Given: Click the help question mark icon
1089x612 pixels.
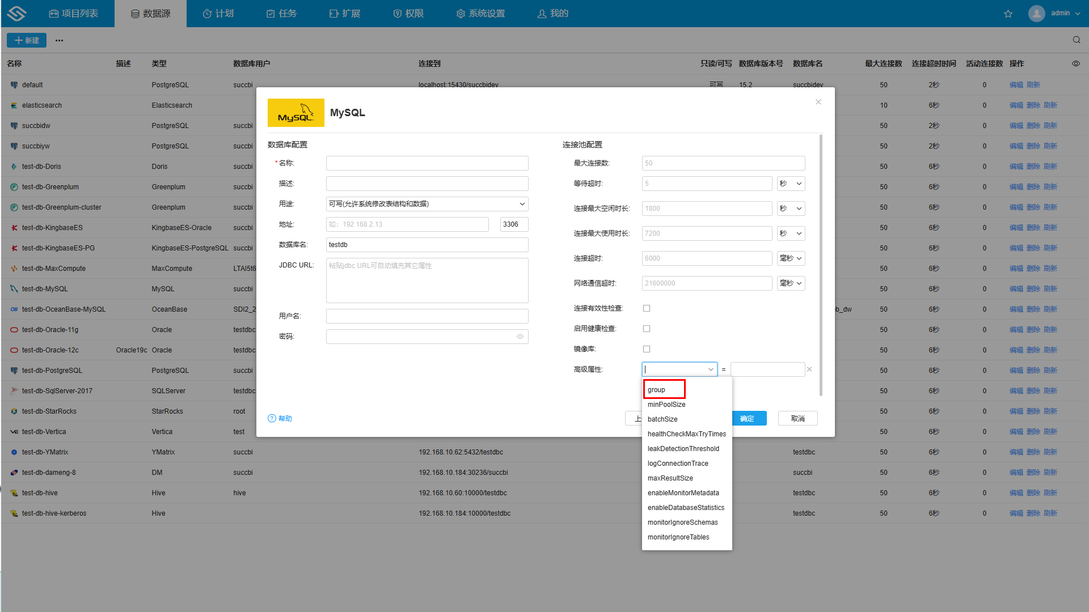Looking at the screenshot, I should (x=272, y=418).
